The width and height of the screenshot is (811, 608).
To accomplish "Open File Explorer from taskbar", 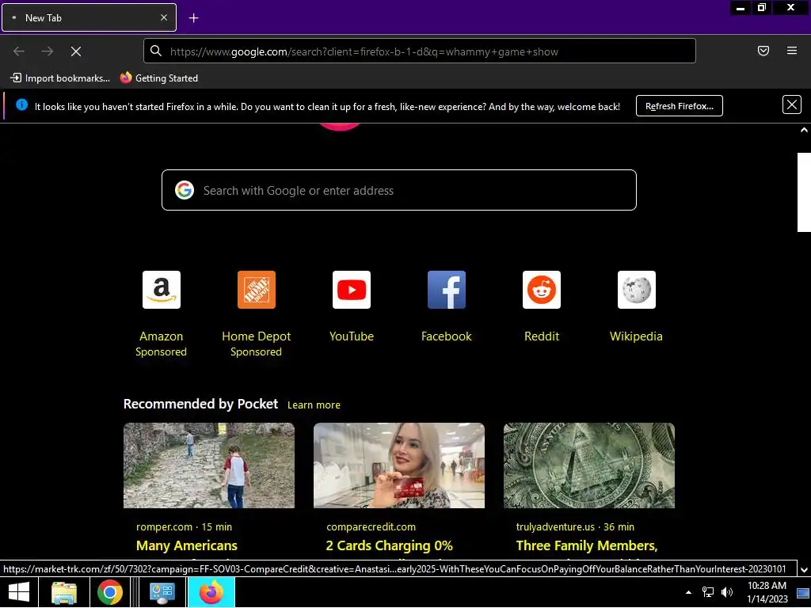I will tap(64, 592).
